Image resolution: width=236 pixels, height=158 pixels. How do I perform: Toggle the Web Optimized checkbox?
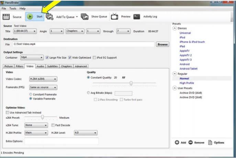(x=70, y=58)
